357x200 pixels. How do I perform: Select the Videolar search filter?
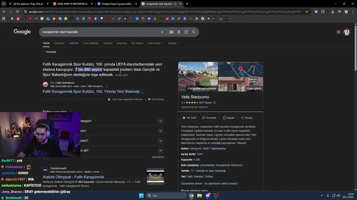coord(108,43)
